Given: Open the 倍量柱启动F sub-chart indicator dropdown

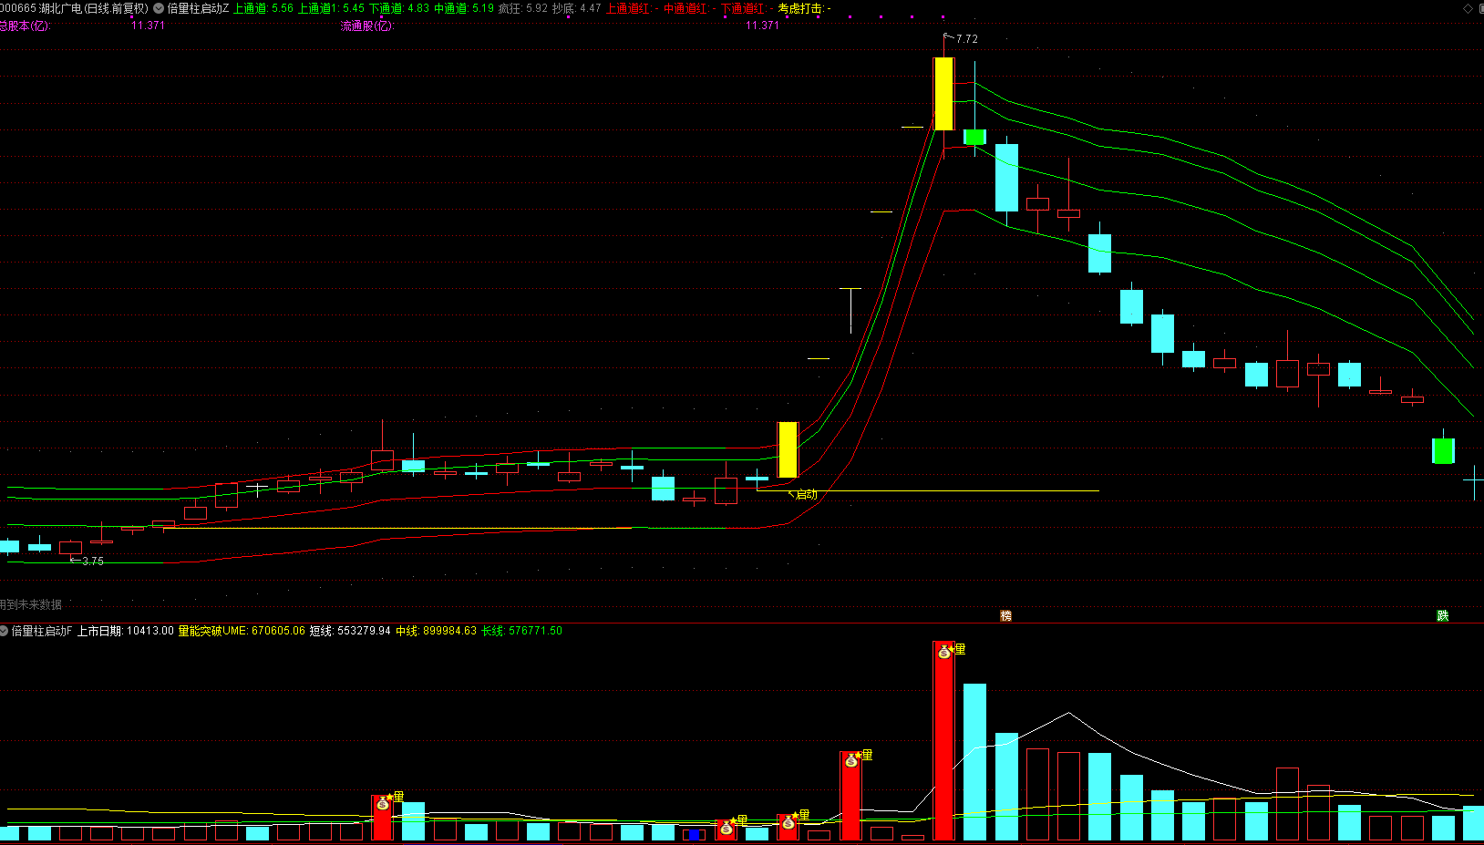Looking at the screenshot, I should coord(4,631).
